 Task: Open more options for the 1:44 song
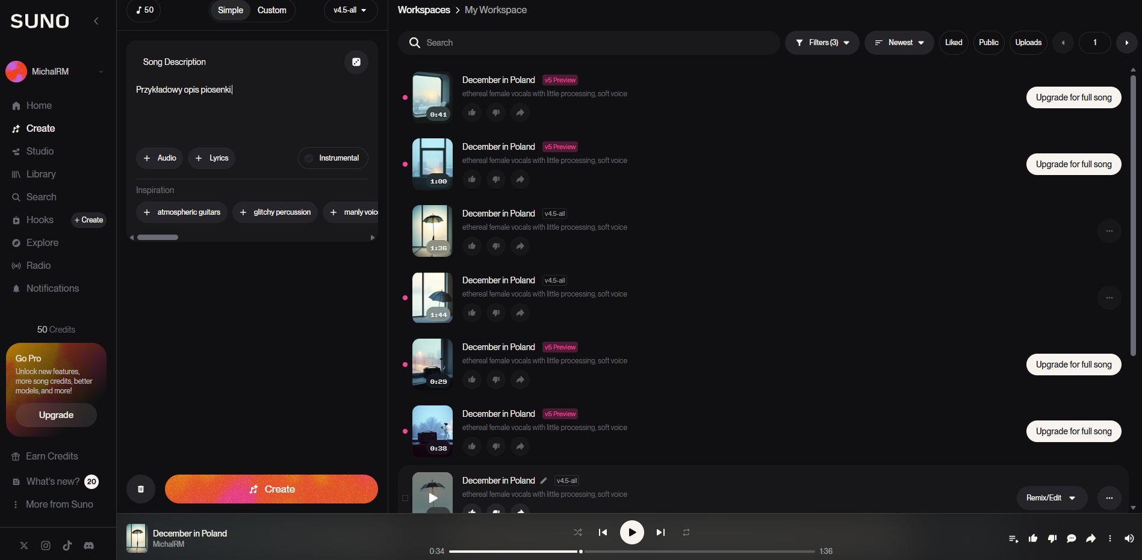click(x=1109, y=298)
